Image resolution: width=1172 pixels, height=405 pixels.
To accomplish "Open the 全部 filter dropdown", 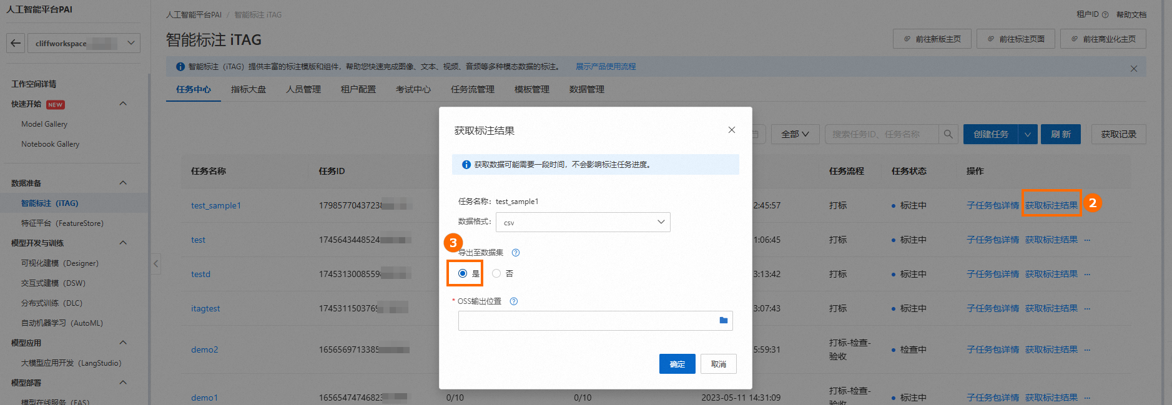I will click(795, 134).
